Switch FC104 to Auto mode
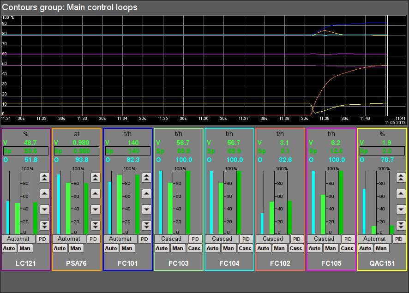 (x=213, y=248)
